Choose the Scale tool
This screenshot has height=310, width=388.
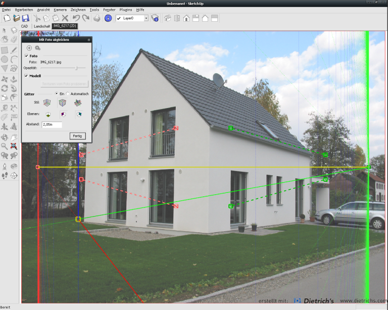[4, 97]
